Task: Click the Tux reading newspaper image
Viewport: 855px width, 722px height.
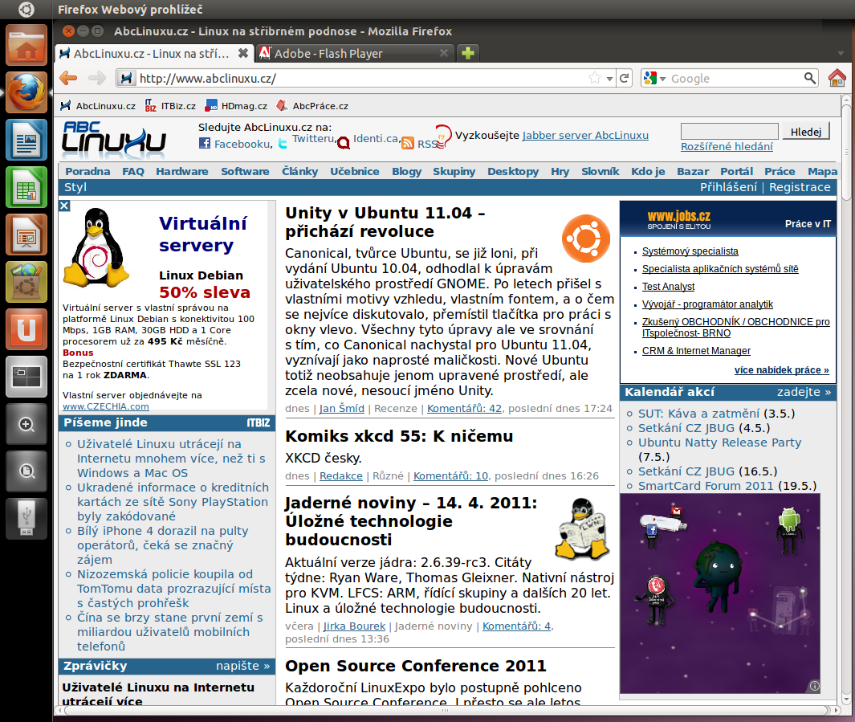Action: click(582, 528)
